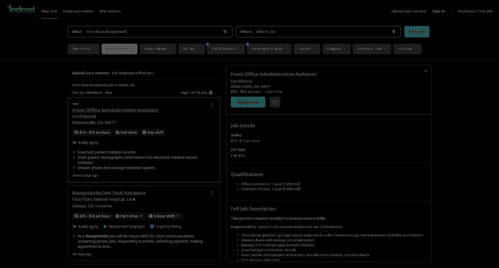Close the job details panel

pos(426,71)
